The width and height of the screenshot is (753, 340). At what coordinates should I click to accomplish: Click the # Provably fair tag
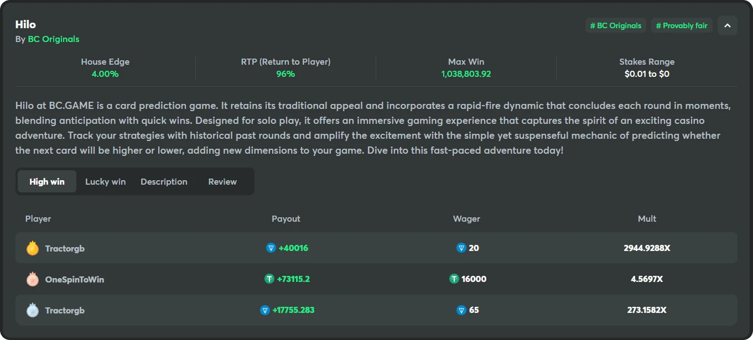coord(682,25)
